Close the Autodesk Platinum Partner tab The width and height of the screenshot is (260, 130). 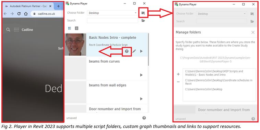50,6
